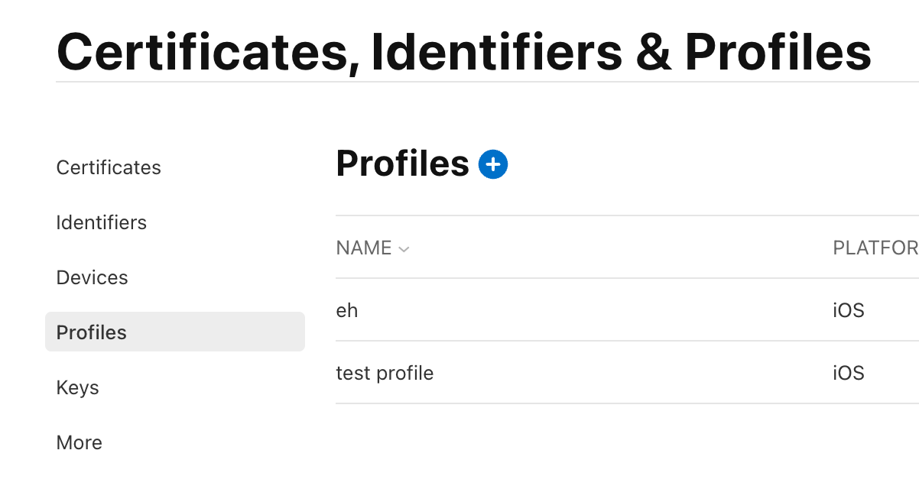Select the highlighted Profiles sidebar item

tap(92, 332)
